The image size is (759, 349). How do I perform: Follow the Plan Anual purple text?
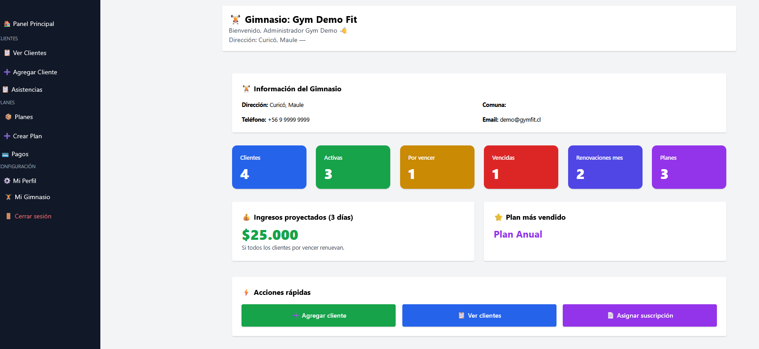pos(517,234)
